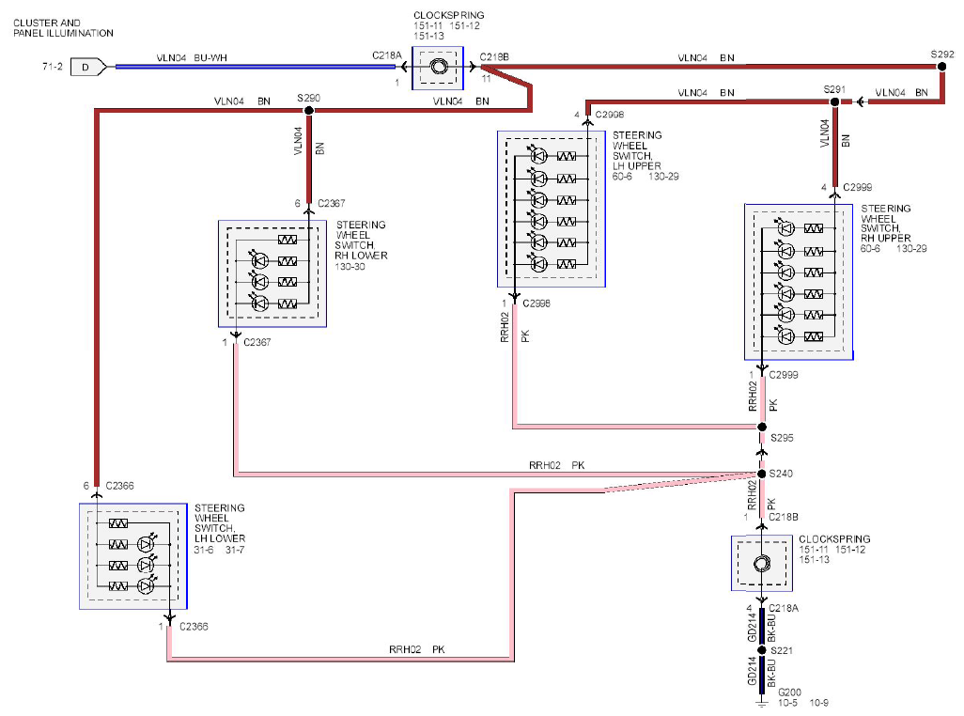Select the S240 splice dot
Image resolution: width=964 pixels, height=716 pixels.
coord(762,474)
